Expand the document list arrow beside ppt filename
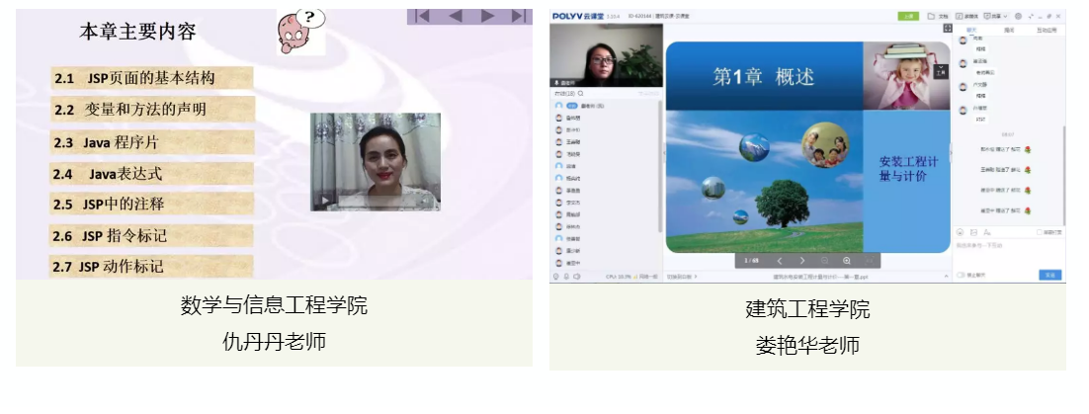The height and width of the screenshot is (414, 1089). 946,277
